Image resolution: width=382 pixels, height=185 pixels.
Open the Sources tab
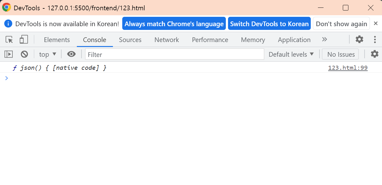click(x=130, y=40)
